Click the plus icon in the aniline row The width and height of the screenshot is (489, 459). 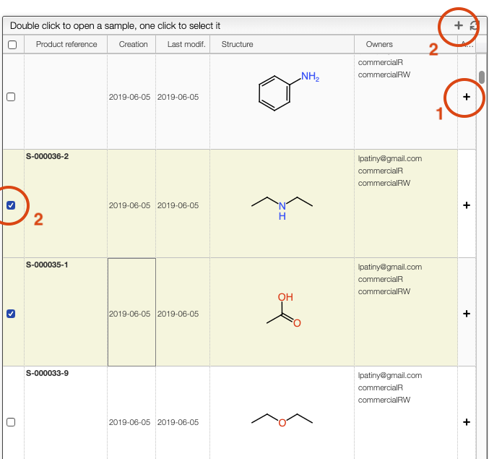click(466, 97)
